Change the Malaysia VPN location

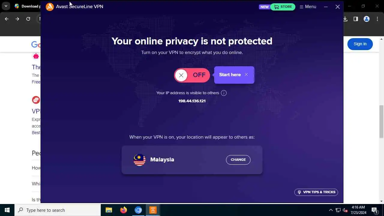tap(238, 160)
